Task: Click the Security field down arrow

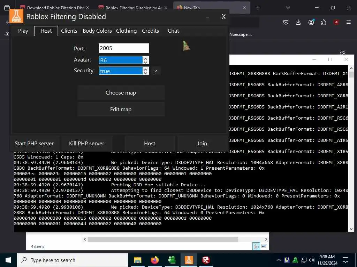Action: tap(146, 73)
